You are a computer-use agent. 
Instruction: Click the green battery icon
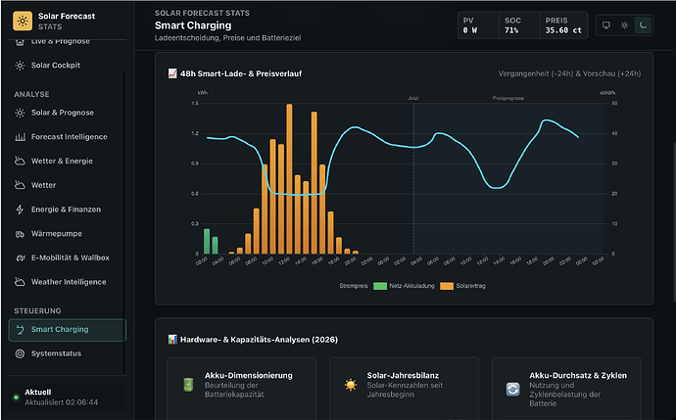pos(188,385)
